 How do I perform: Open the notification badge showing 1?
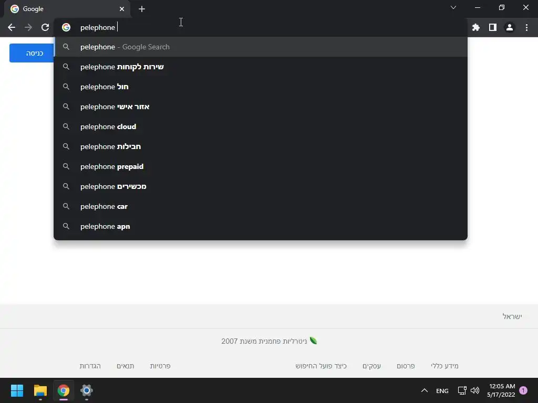click(x=523, y=390)
